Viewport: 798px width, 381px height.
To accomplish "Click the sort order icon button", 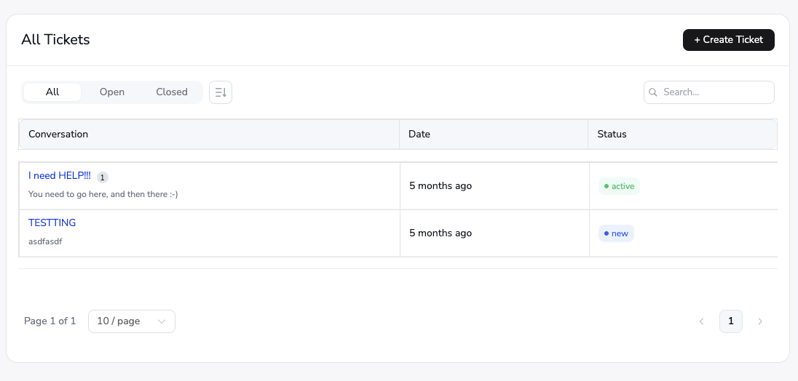I will (x=221, y=92).
